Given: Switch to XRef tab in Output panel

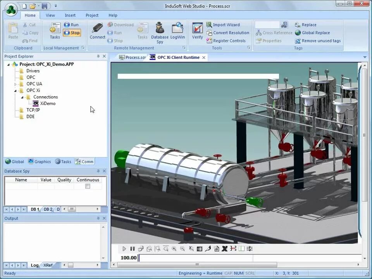Looking at the screenshot, I should [48, 265].
